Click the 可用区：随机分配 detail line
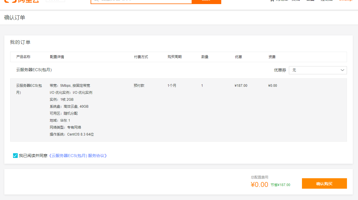Image resolution: width=358 pixels, height=200 pixels. click(x=64, y=113)
